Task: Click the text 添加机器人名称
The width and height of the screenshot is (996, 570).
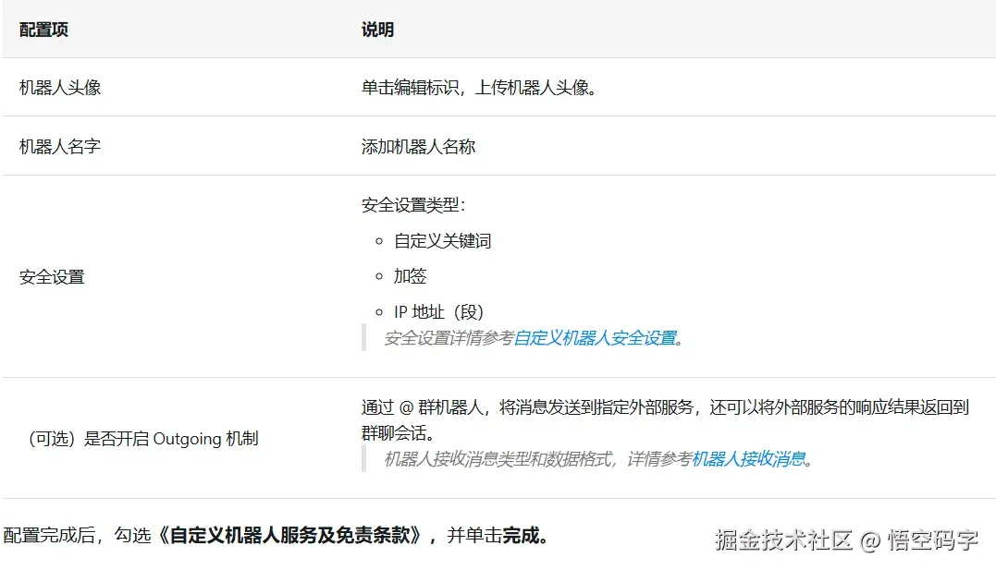Action: (x=418, y=147)
